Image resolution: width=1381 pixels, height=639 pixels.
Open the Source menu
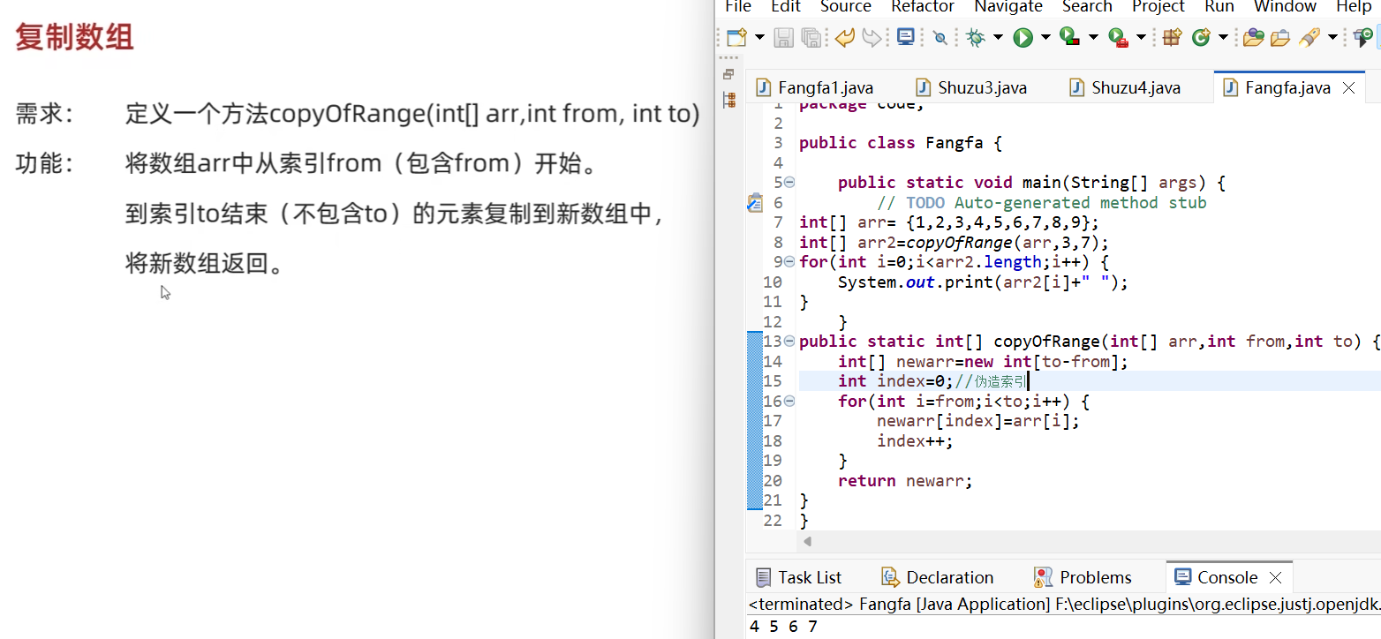coord(846,6)
